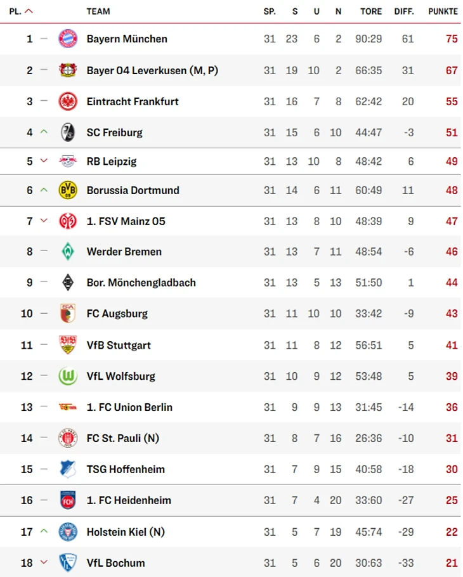The width and height of the screenshot is (463, 577).
Task: Click the FC St. Pauli (N) name
Action: coord(122,438)
